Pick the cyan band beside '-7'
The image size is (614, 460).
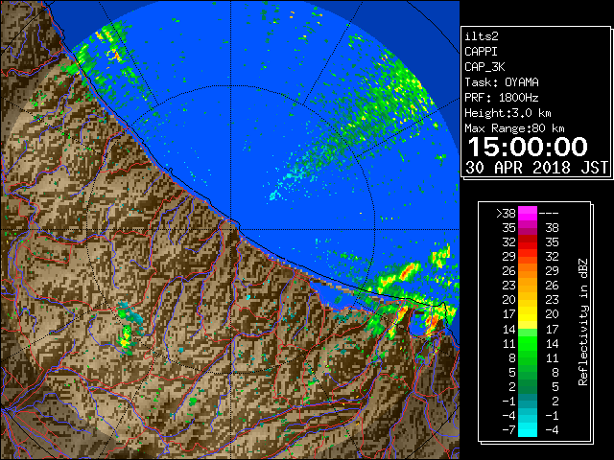click(x=528, y=430)
